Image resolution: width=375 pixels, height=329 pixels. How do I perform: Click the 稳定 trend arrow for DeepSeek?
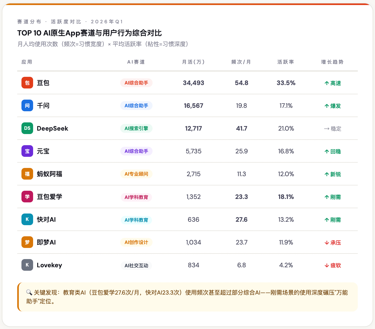coord(333,129)
